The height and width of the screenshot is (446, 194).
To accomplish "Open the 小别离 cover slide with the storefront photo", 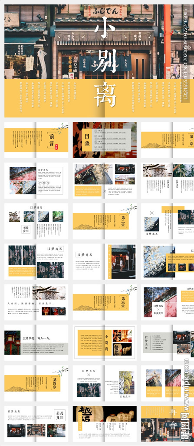I will (x=99, y=61).
